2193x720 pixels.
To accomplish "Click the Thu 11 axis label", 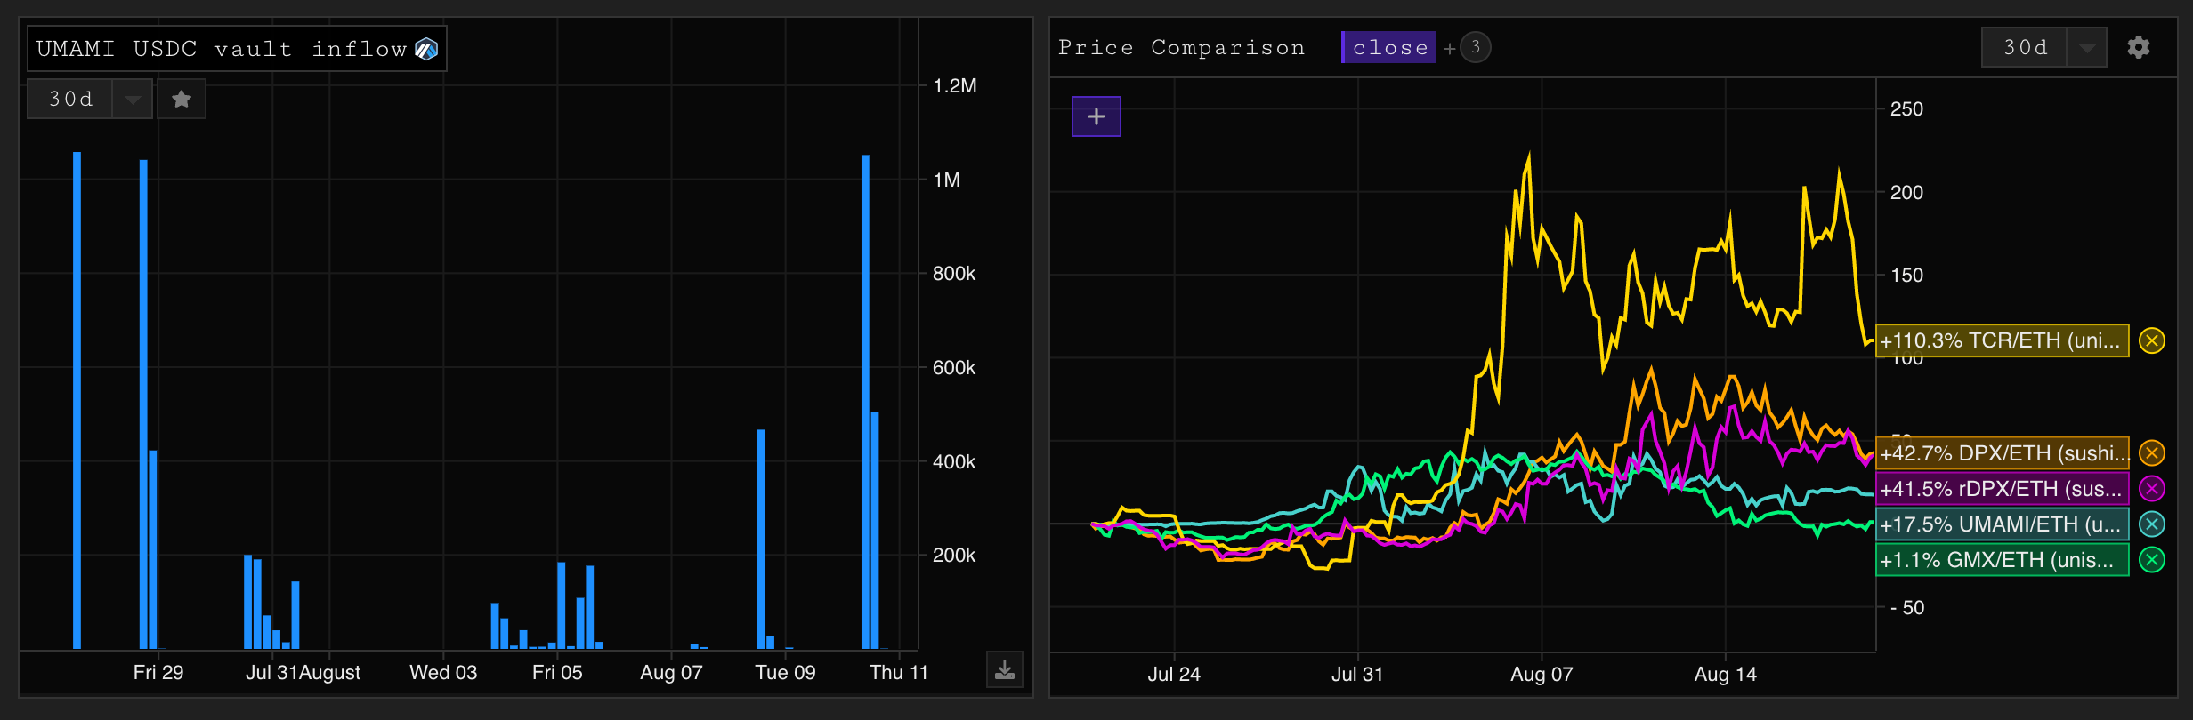I will [899, 672].
